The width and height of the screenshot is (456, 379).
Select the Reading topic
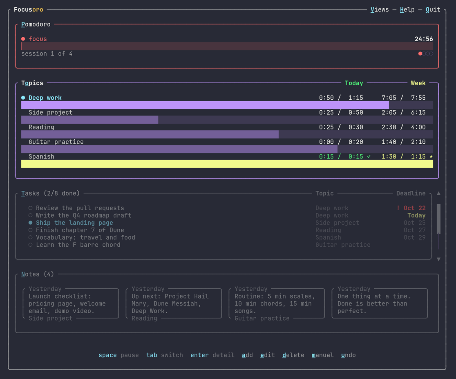click(41, 127)
